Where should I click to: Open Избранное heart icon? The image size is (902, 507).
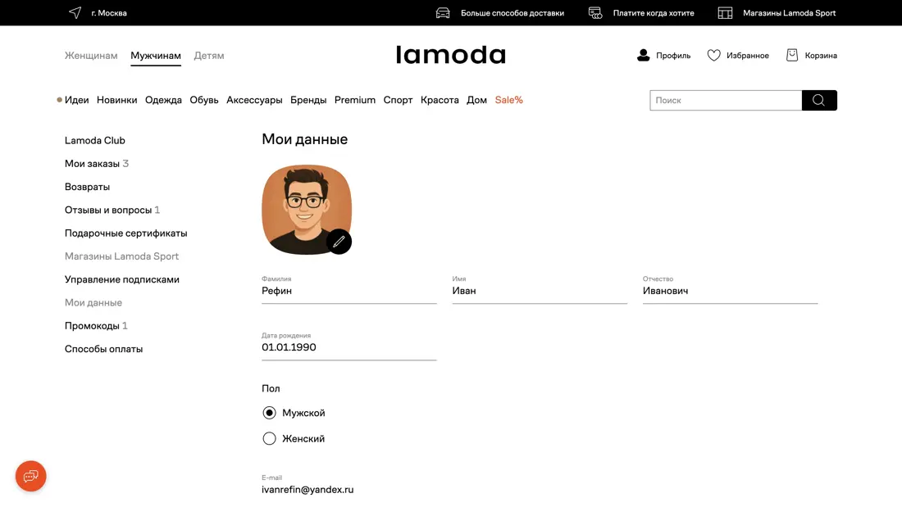coord(714,56)
